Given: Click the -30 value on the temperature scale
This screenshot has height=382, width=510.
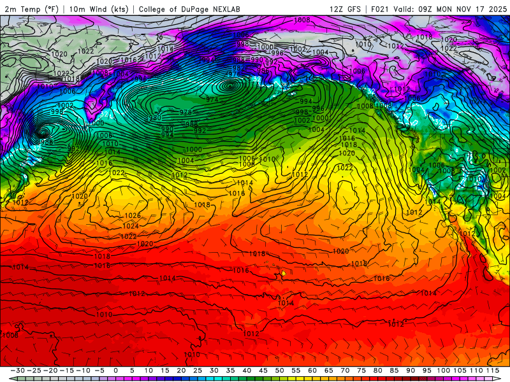Looking at the screenshot, I should 18,371.
